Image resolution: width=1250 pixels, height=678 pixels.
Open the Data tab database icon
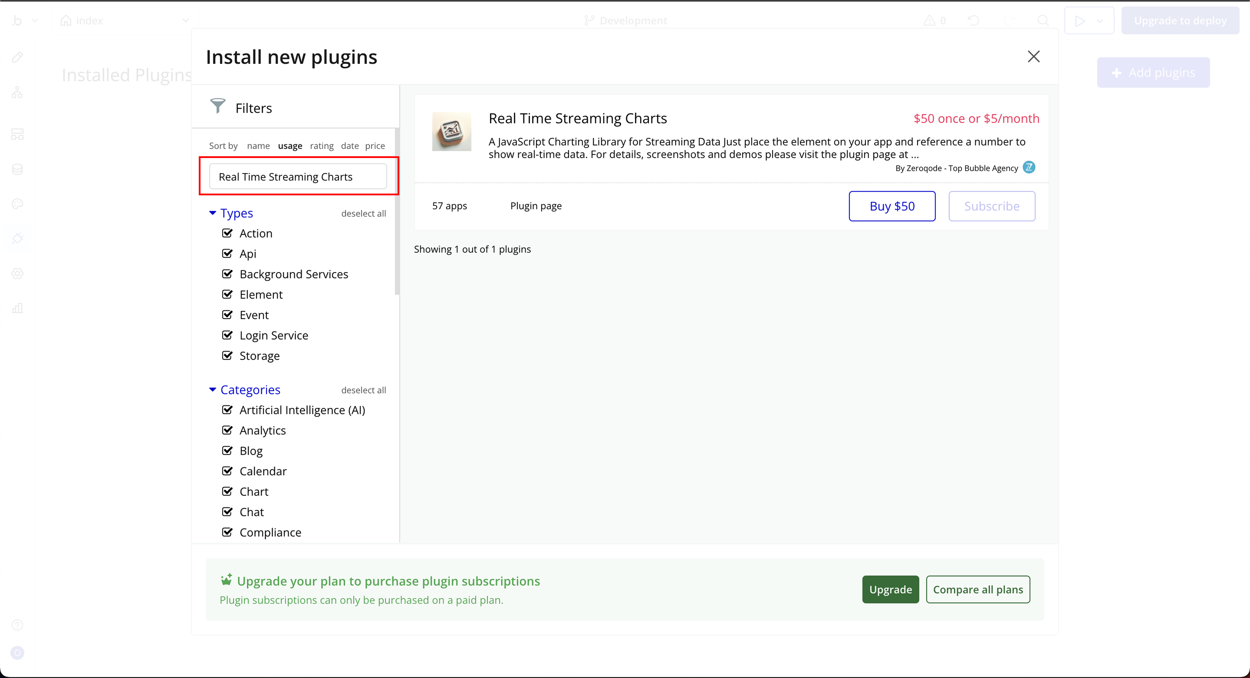[17, 169]
